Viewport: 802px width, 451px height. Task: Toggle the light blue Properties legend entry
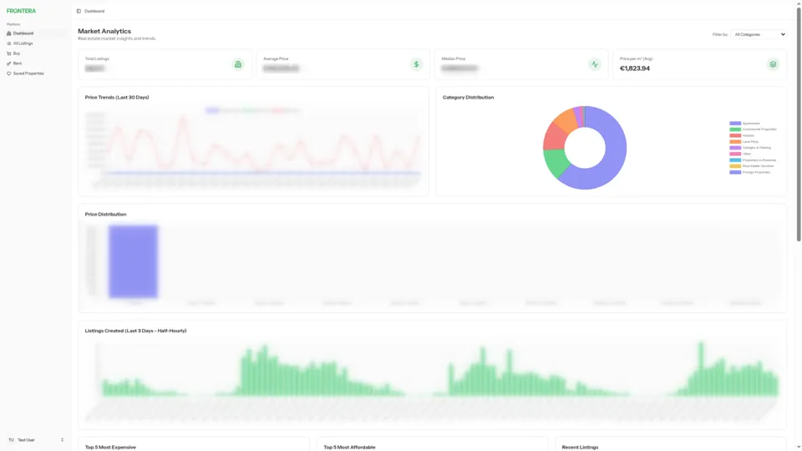[x=753, y=160]
